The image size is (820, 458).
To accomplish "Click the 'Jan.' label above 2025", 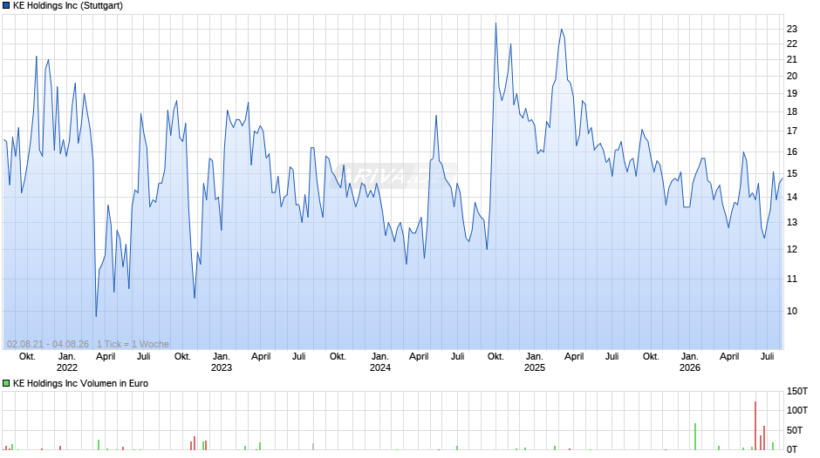I will [535, 357].
